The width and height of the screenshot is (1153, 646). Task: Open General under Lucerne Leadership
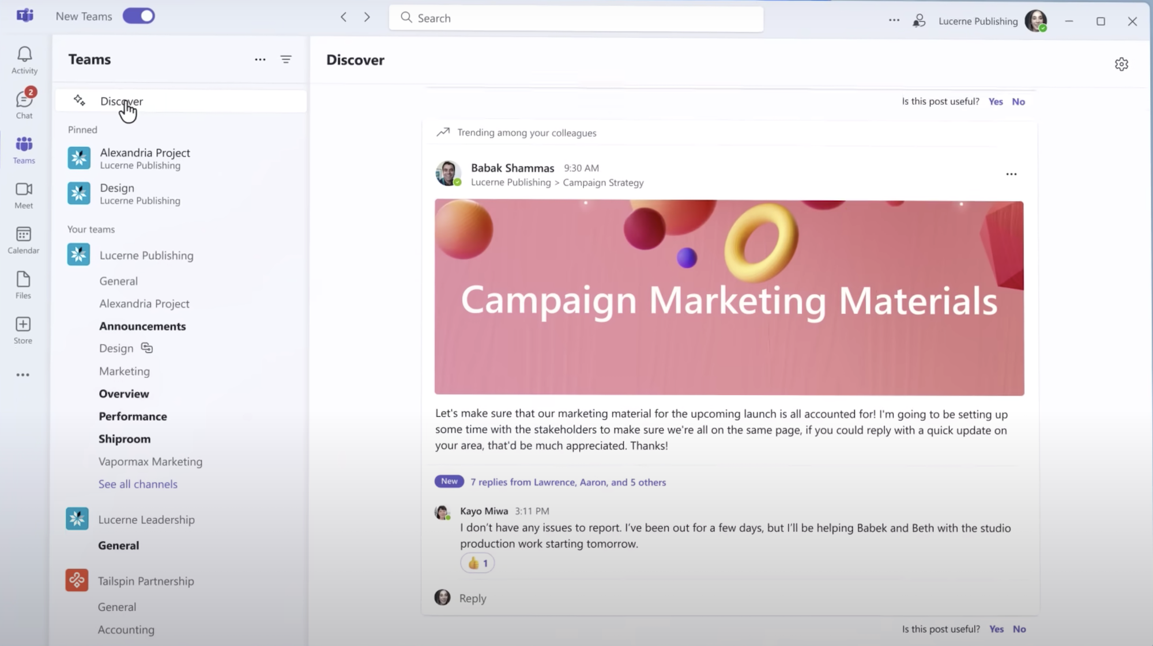[118, 545]
